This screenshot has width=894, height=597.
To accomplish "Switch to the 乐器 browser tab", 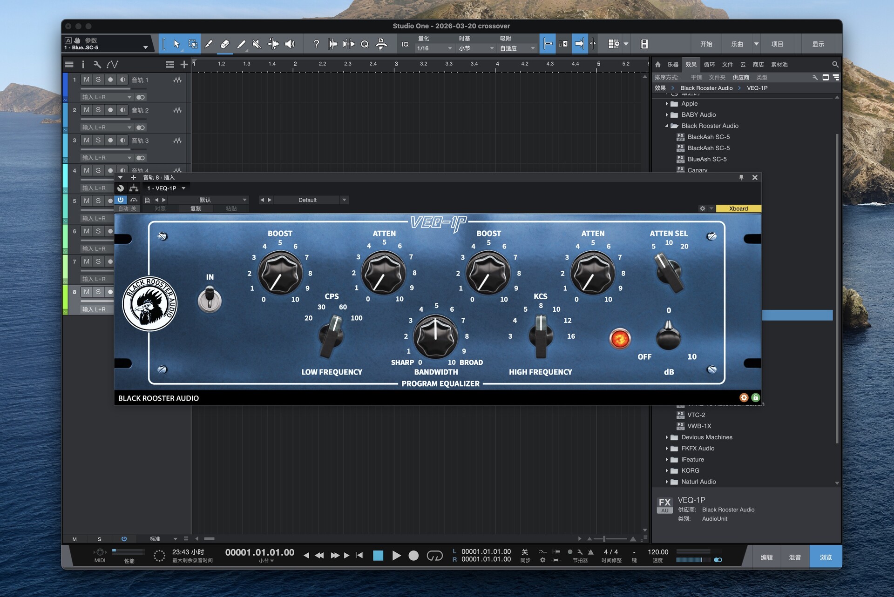I will tap(672, 65).
